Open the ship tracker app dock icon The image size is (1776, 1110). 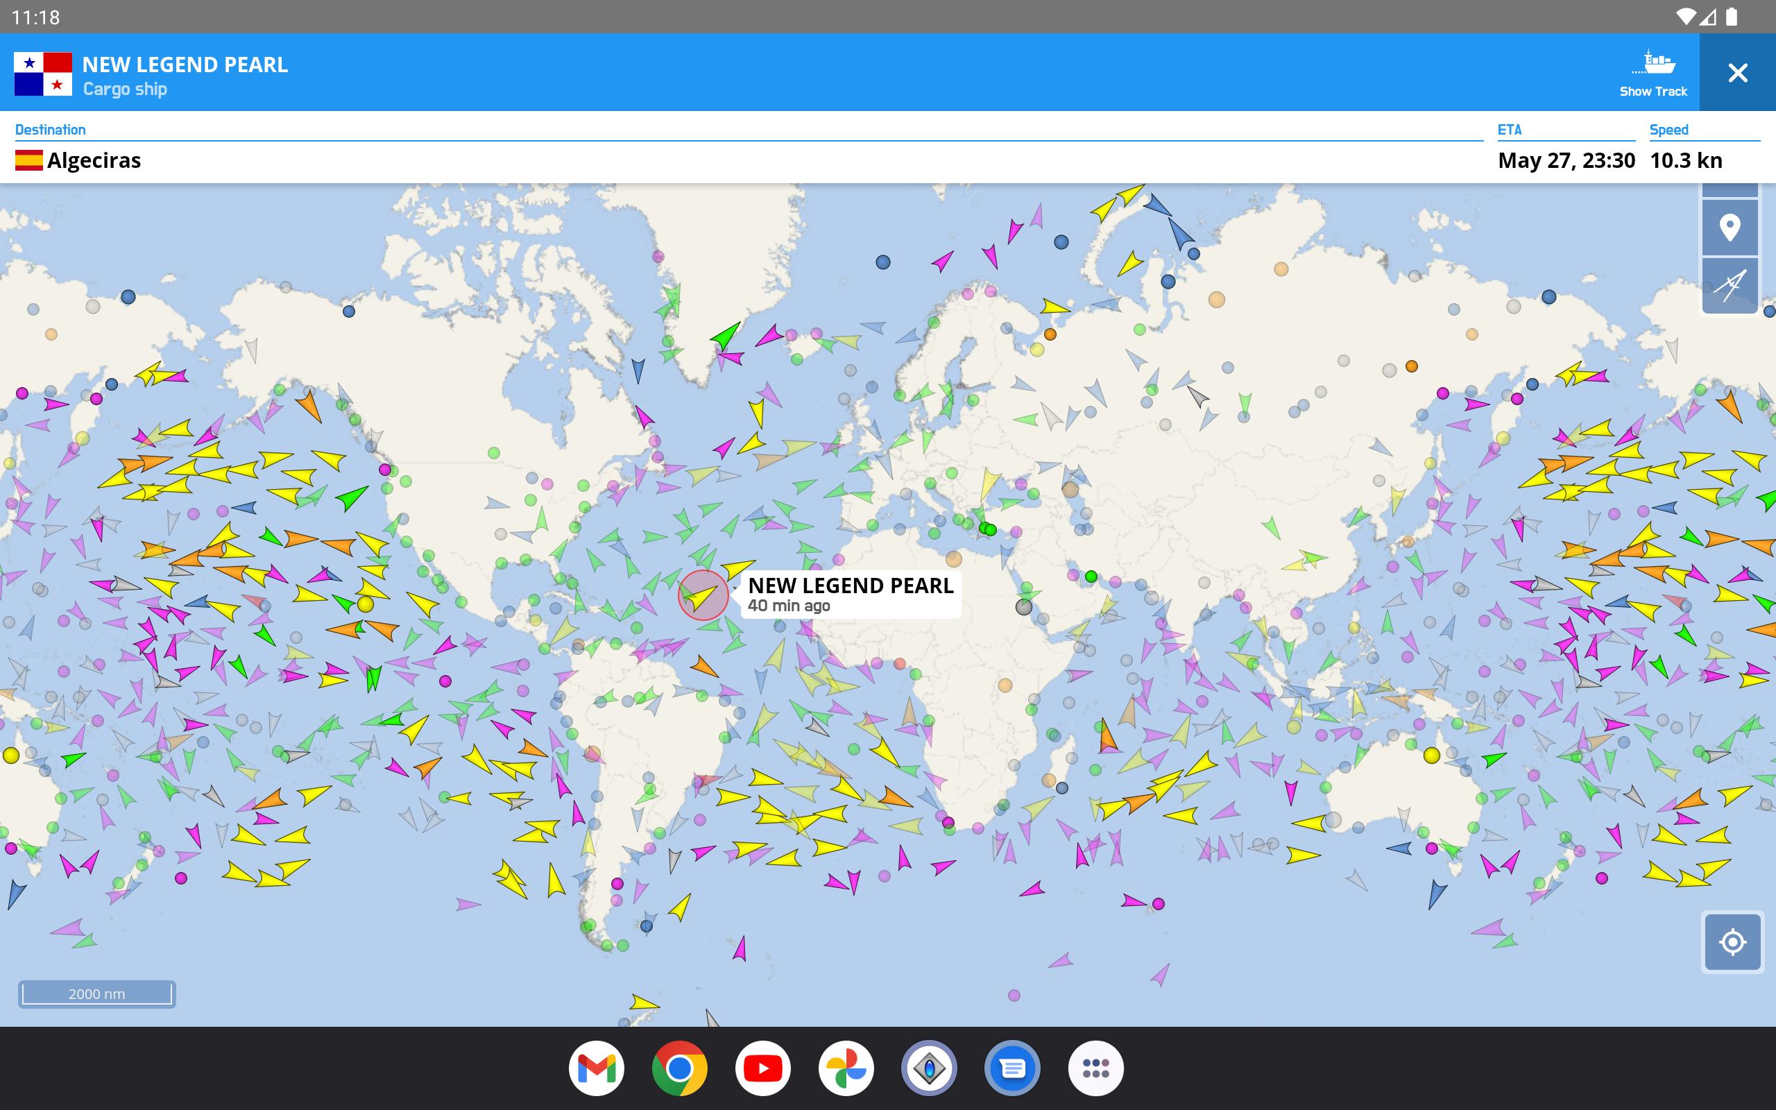(929, 1068)
